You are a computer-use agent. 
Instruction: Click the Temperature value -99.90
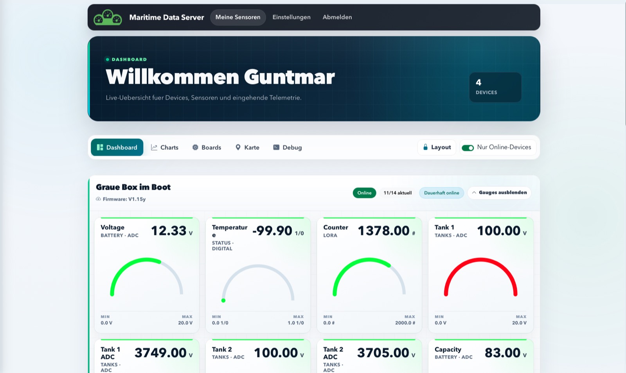point(272,231)
